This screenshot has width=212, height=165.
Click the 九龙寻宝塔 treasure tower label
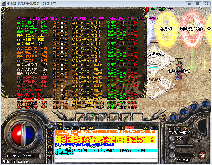click(x=155, y=54)
